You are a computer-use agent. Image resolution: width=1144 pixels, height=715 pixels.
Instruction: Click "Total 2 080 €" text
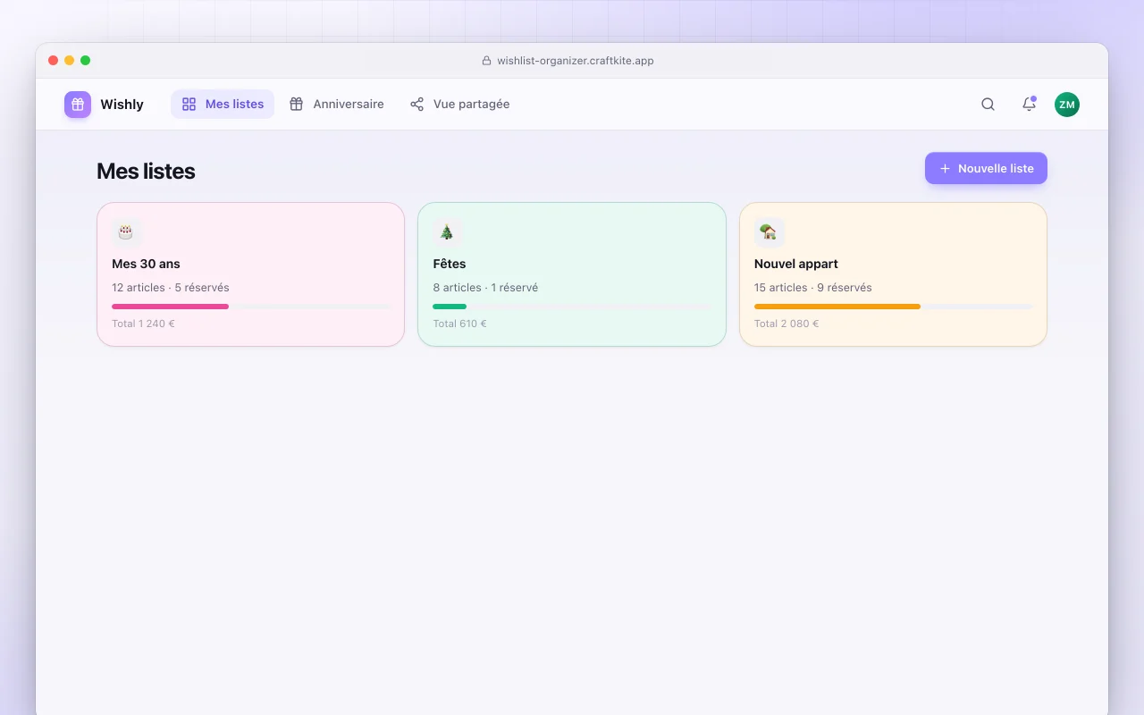(786, 324)
